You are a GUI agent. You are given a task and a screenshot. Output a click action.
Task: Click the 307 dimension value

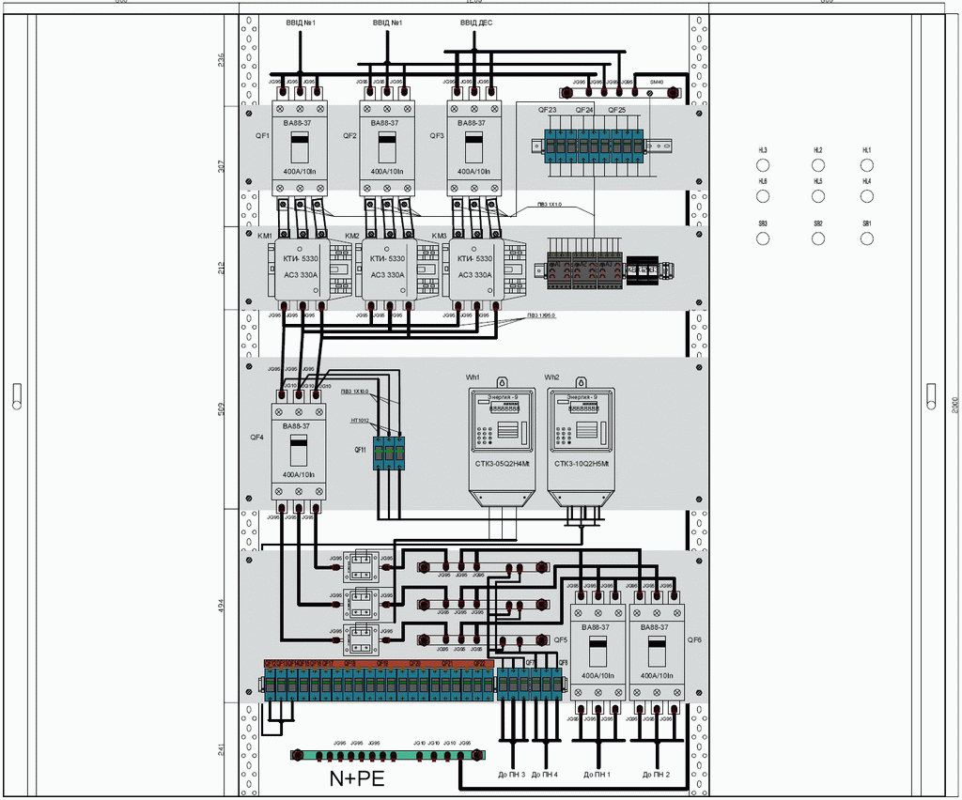[x=222, y=166]
